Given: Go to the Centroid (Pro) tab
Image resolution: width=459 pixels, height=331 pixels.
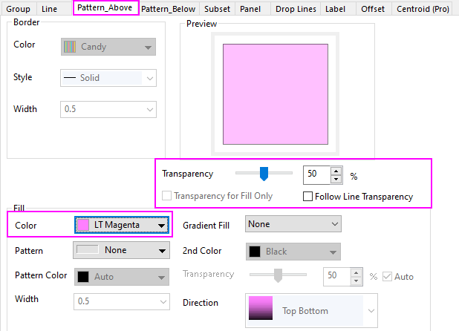Looking at the screenshot, I should (x=425, y=9).
